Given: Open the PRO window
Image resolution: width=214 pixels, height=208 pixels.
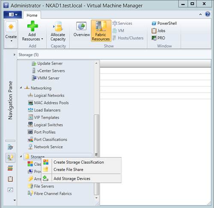Looking at the screenshot, I should (158, 38).
